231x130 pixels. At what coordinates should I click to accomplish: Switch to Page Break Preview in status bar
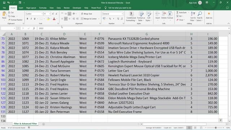click(201, 127)
